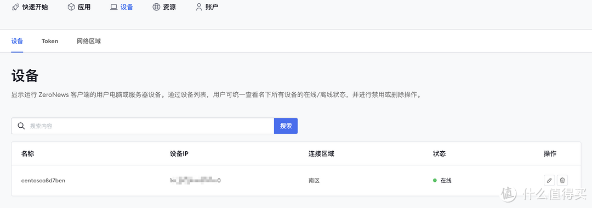592x208 pixels.
Task: Click the 名称 column header
Action: pos(27,153)
